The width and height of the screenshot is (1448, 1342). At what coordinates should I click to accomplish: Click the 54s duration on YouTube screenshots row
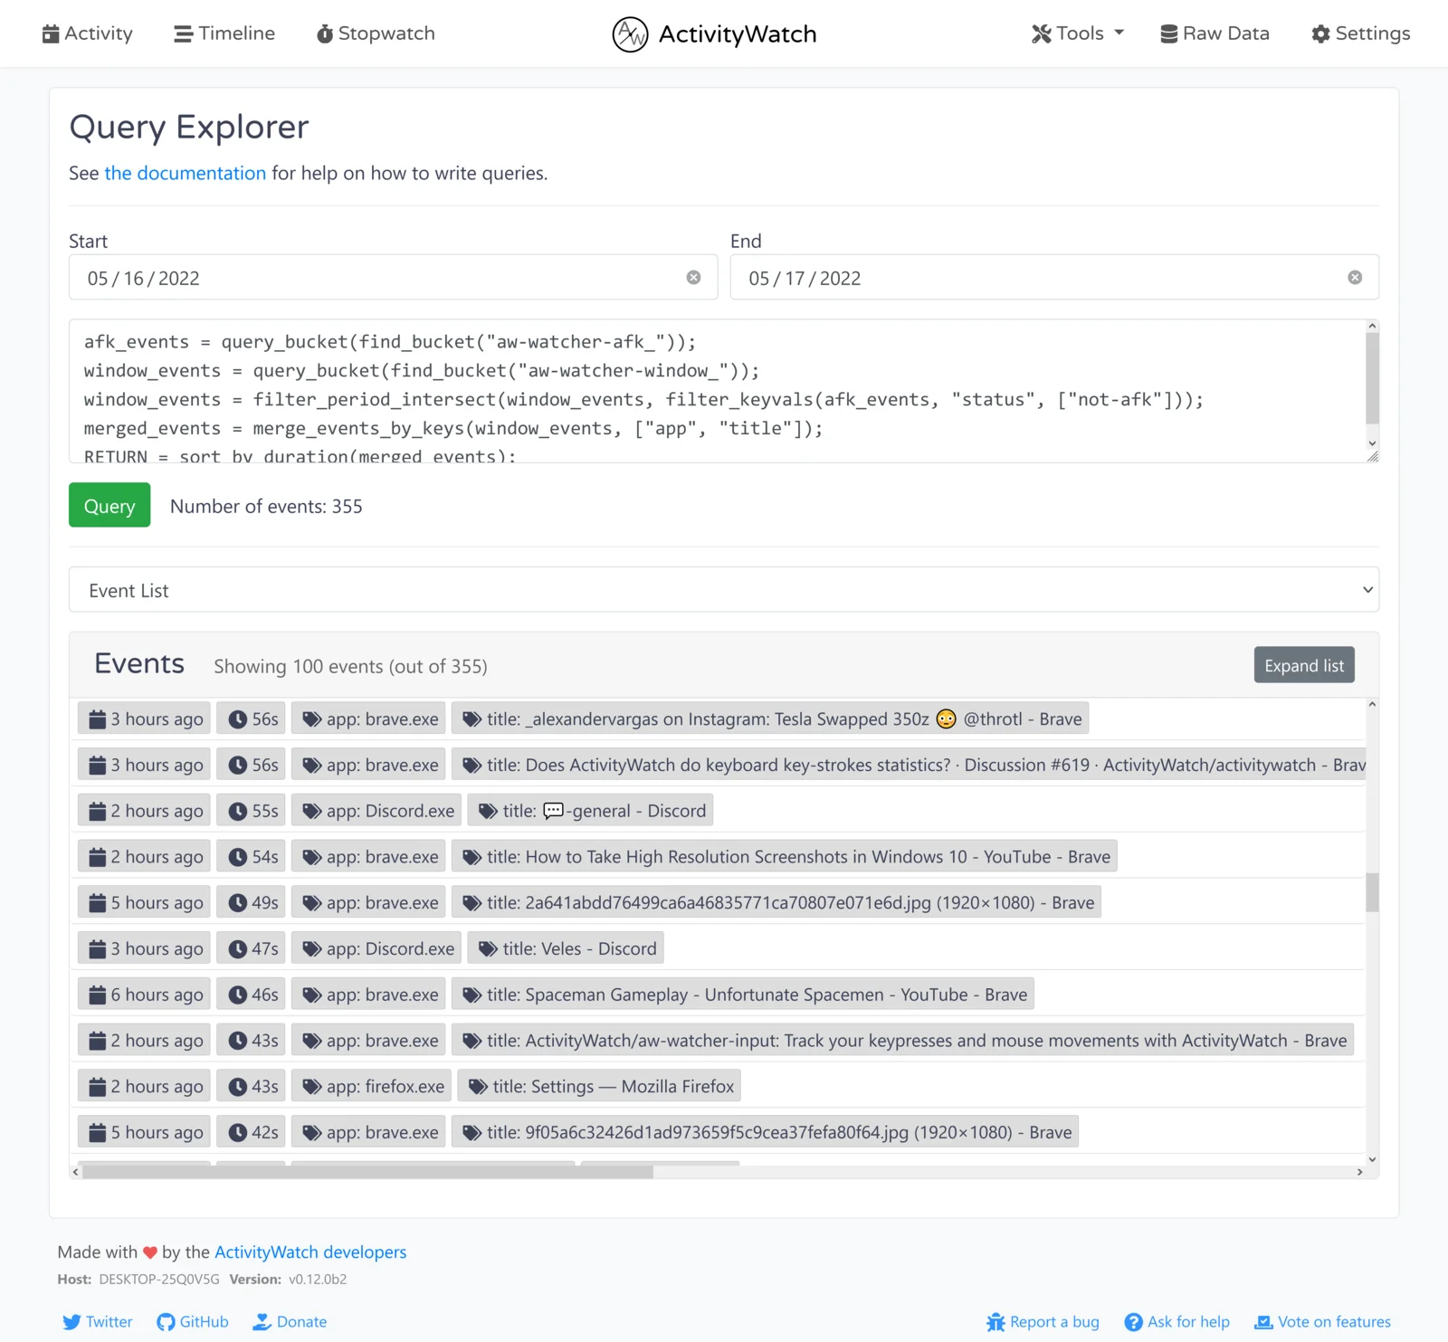[x=252, y=857]
